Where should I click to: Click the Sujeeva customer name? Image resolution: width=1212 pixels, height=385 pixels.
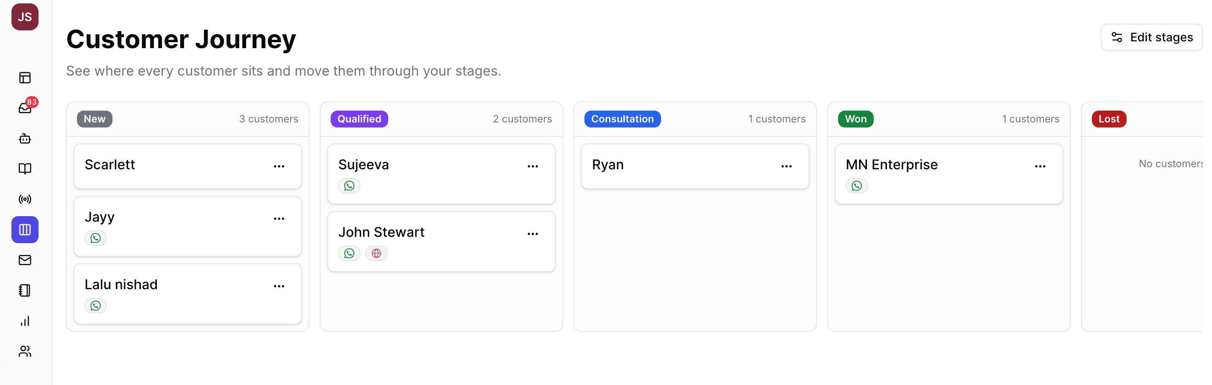pos(364,165)
